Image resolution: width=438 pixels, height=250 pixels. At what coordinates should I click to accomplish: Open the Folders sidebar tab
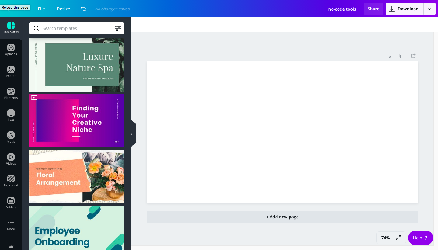coord(11,203)
